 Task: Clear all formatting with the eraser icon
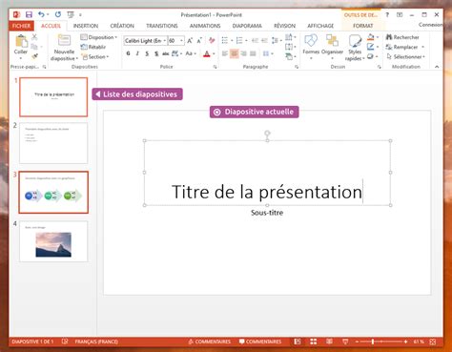pos(212,40)
